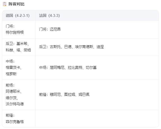This screenshot has height=129, width=161.
Task: Click the 法国 (4-3-3) column header
Action: pos(97,15)
